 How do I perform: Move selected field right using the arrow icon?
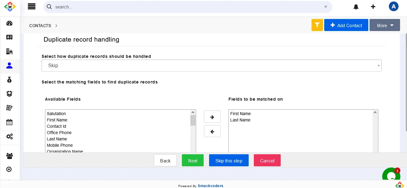pyautogui.click(x=212, y=117)
